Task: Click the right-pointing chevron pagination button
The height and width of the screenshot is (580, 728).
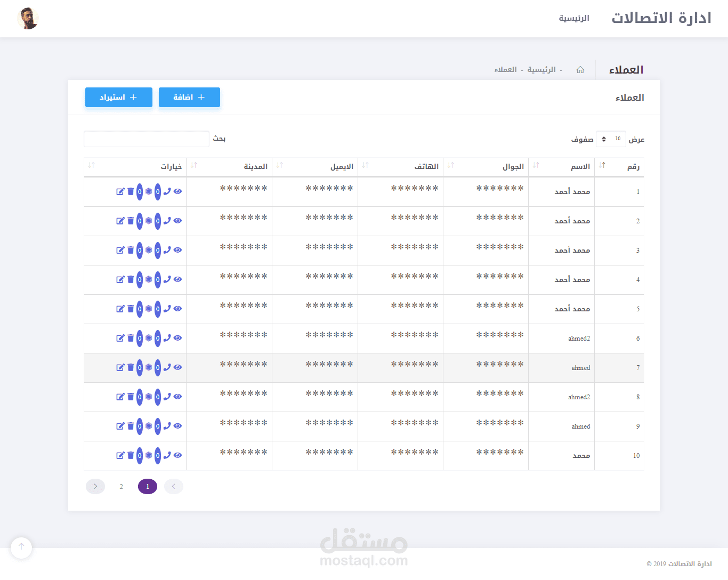Action: tap(95, 486)
